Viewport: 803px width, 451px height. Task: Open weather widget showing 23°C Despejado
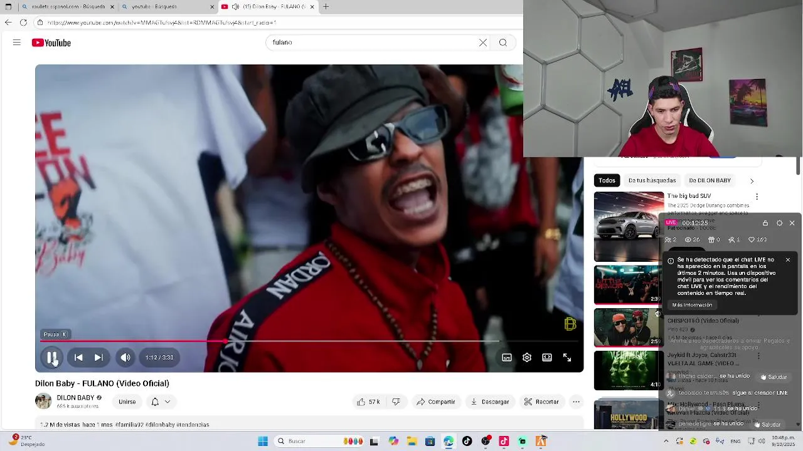click(28, 441)
